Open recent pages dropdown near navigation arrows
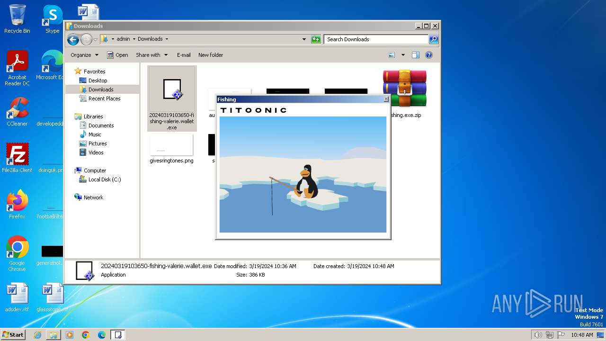 pos(95,39)
